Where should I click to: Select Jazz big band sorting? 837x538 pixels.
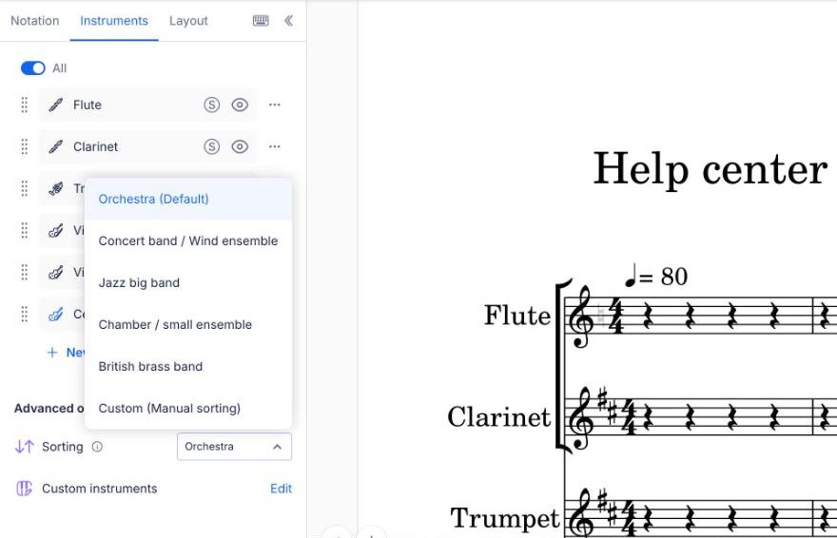pos(188,282)
